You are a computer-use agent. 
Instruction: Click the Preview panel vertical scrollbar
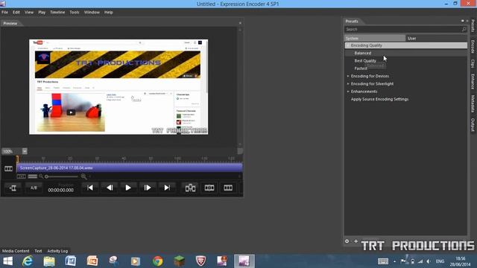[x=240, y=86]
